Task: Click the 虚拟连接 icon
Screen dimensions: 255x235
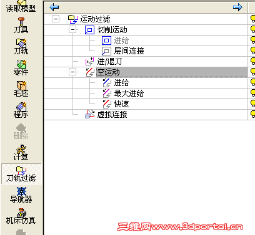Action: tap(90, 114)
